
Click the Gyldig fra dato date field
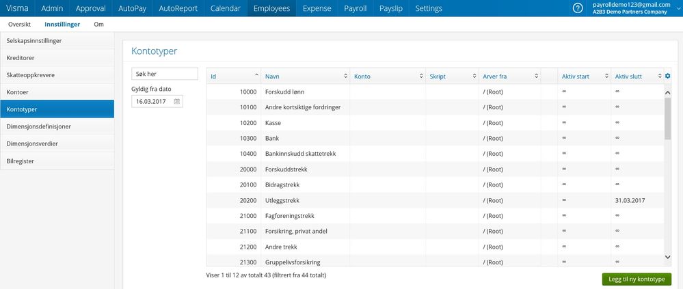click(x=157, y=101)
